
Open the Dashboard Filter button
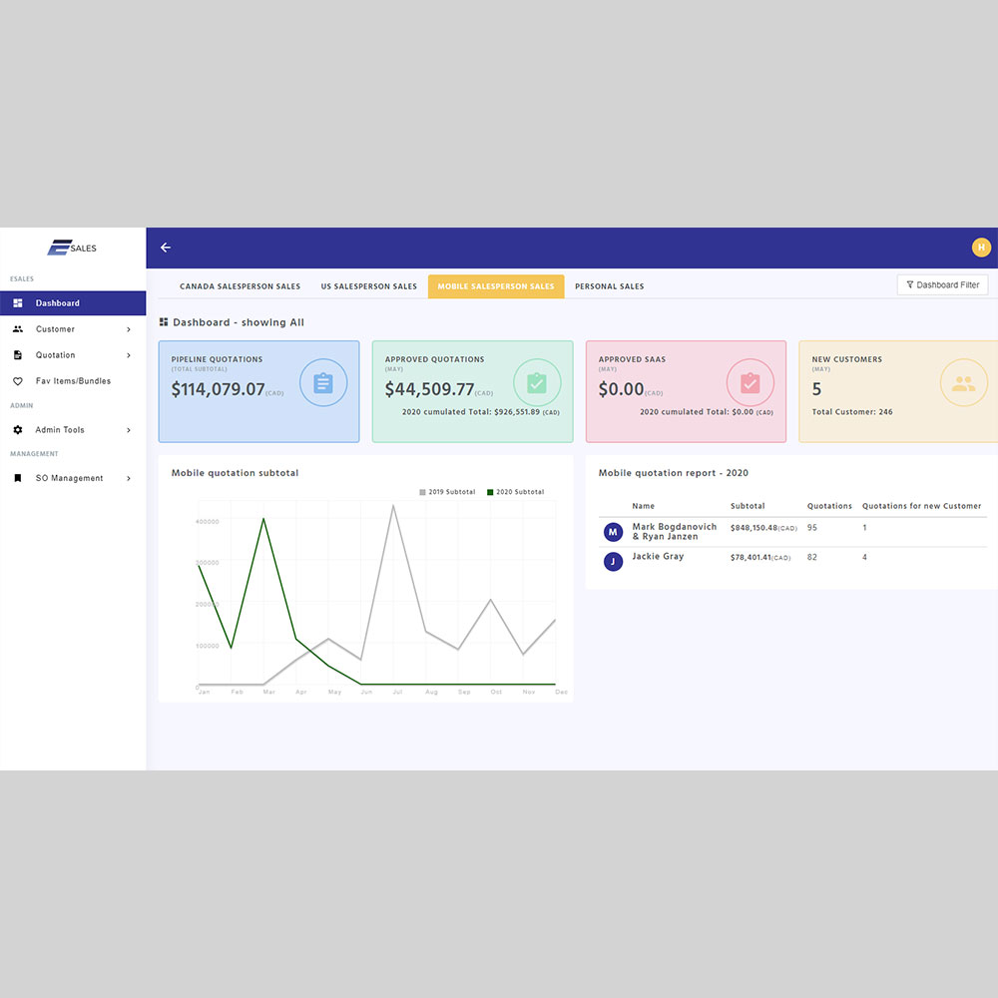[x=942, y=285]
